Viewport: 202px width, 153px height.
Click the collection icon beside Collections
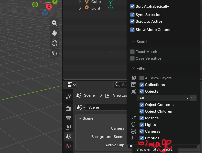pyautogui.click(x=133, y=85)
